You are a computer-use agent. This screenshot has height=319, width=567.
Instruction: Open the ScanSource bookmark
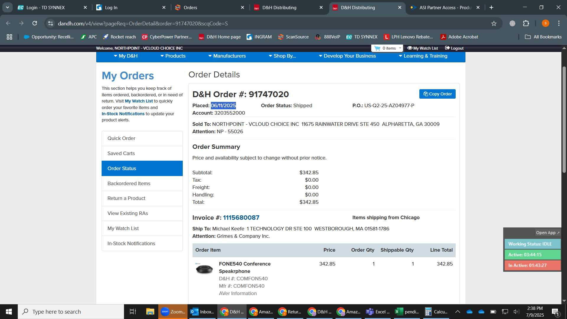point(293,37)
